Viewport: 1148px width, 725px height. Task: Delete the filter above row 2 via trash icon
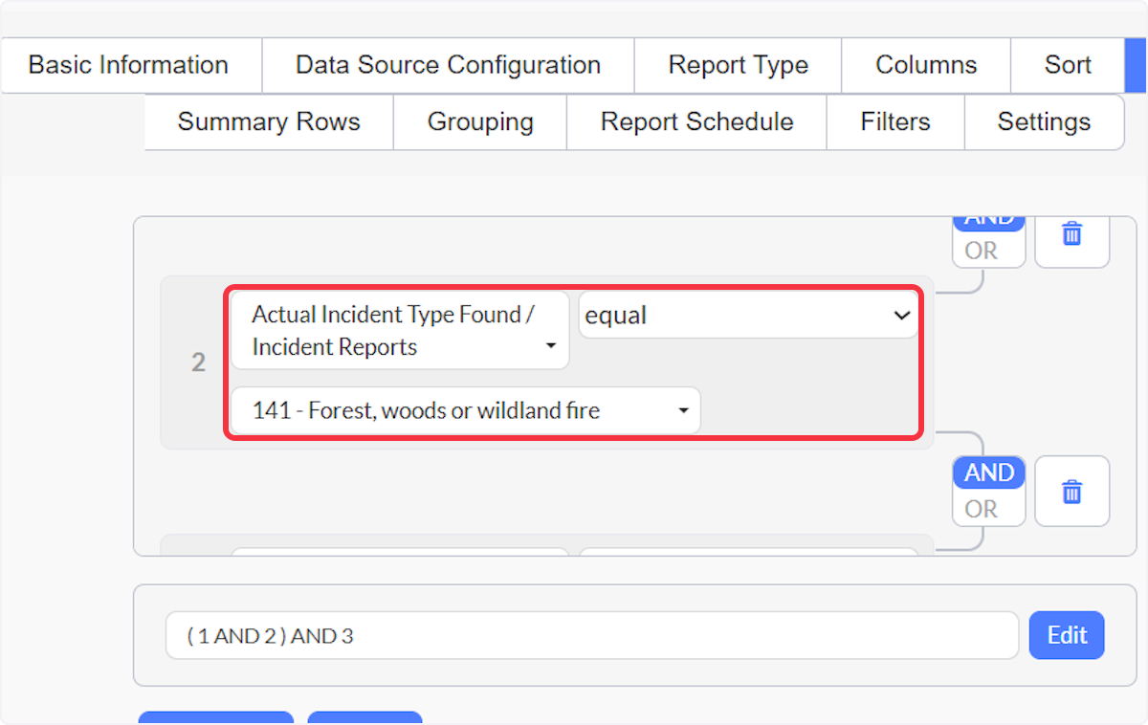(1072, 234)
